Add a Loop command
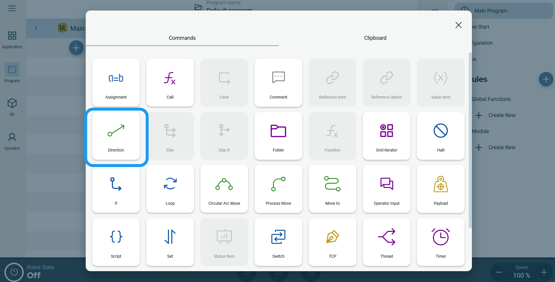 coord(170,189)
